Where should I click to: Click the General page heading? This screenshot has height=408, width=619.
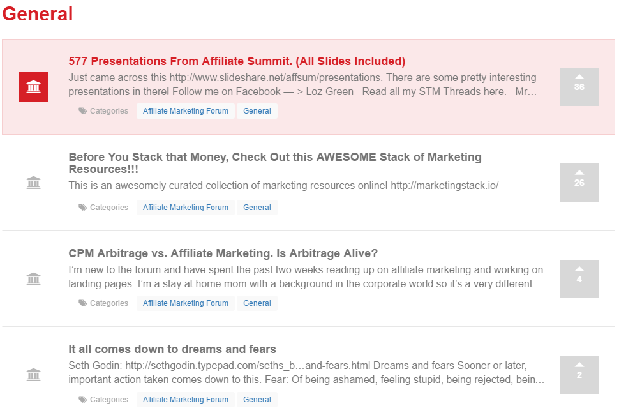38,14
